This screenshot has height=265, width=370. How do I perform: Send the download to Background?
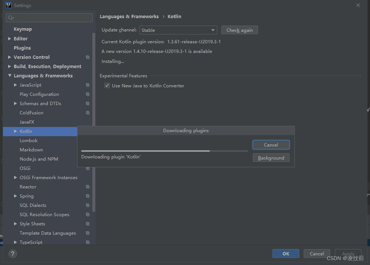point(271,158)
